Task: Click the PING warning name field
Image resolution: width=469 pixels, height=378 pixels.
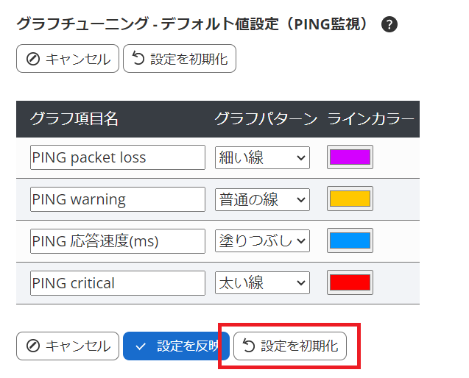Action: point(118,199)
